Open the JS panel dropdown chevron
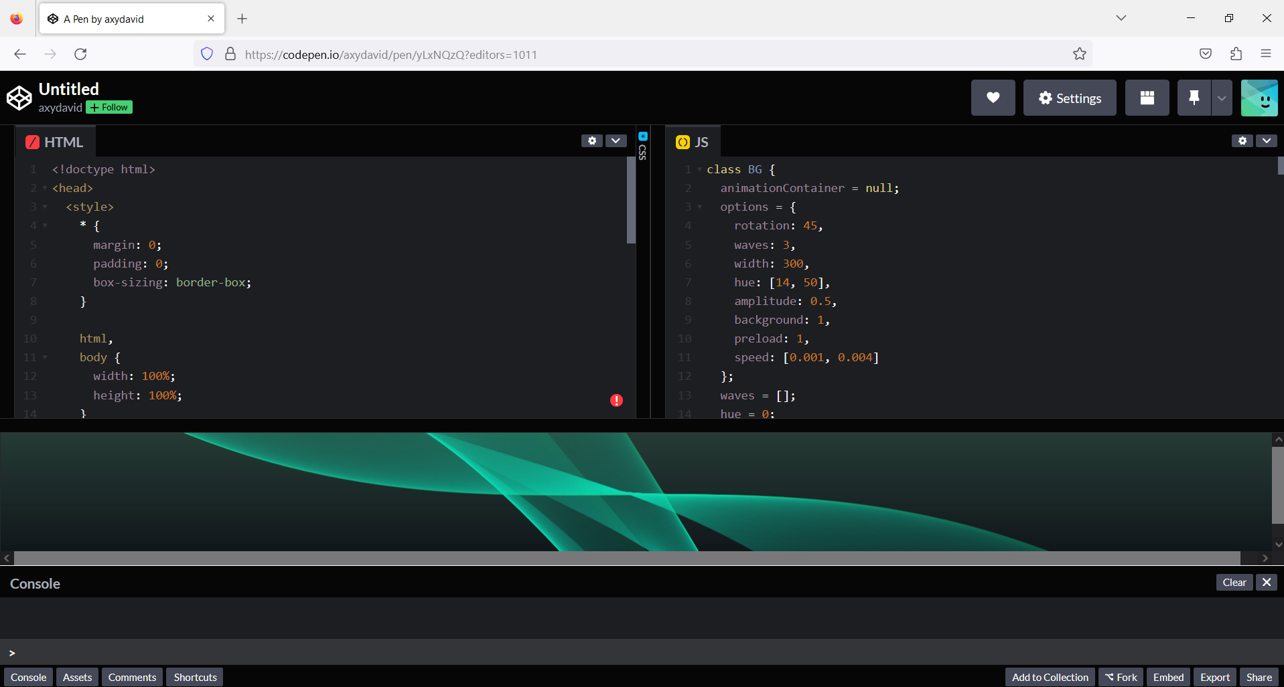Viewport: 1284px width, 687px height. [1267, 140]
